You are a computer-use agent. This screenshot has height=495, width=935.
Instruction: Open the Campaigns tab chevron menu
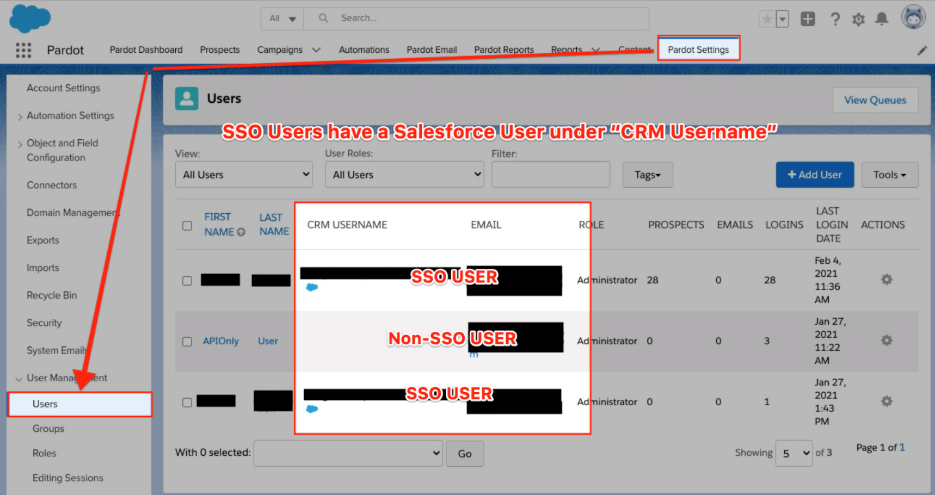(x=316, y=50)
